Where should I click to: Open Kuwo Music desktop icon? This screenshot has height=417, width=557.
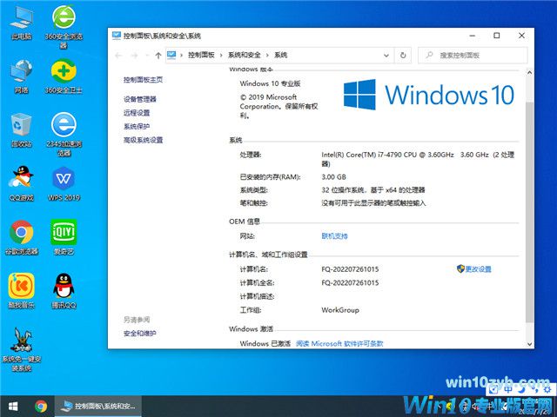21,291
